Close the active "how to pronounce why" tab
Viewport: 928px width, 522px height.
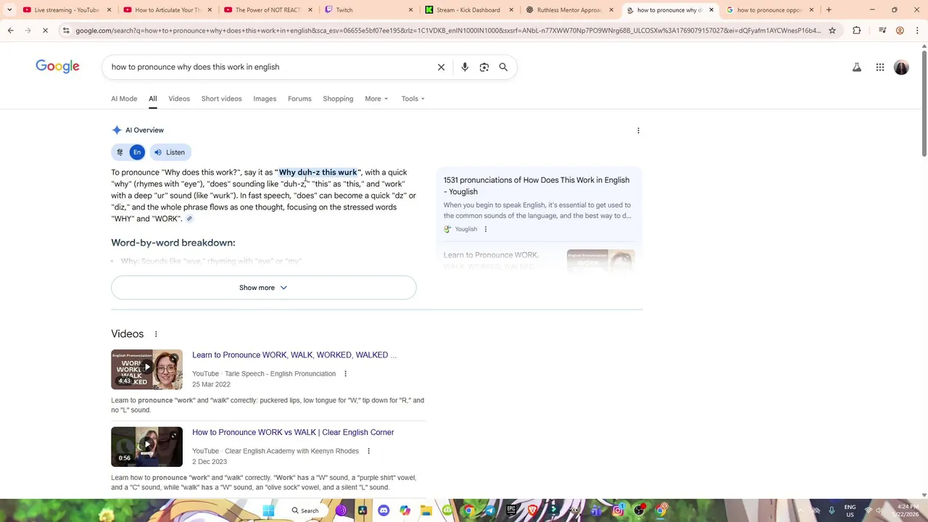(x=711, y=10)
